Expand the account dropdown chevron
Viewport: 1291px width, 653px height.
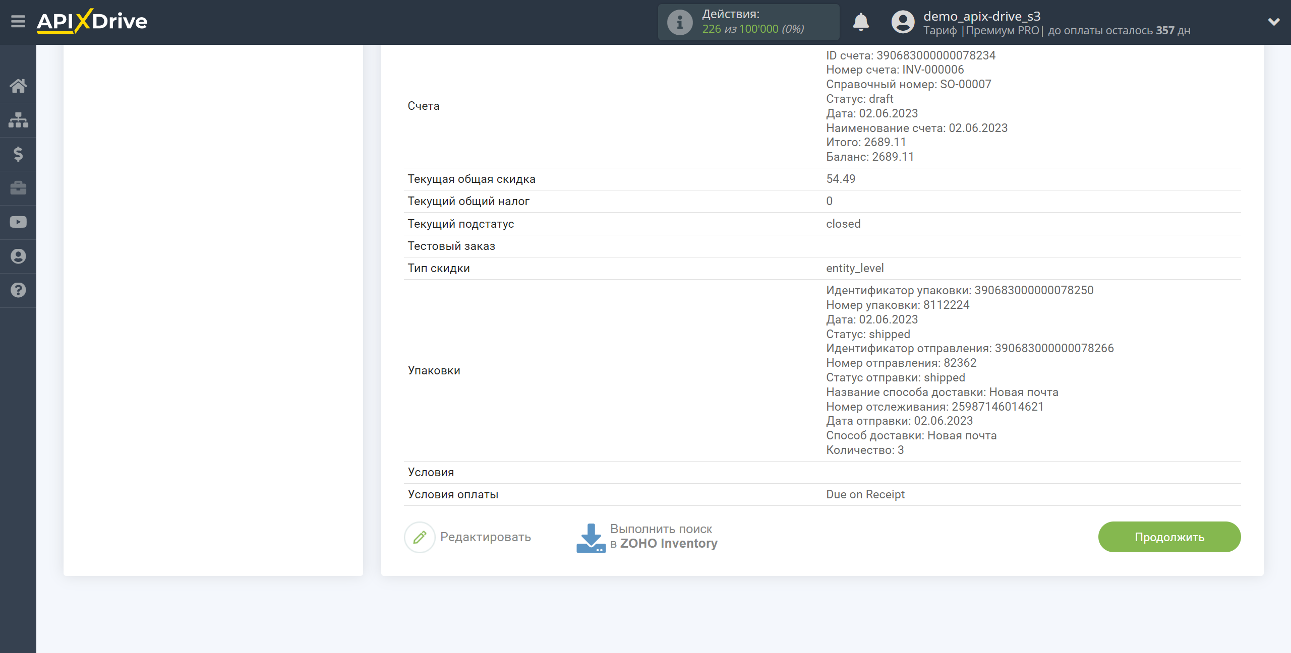tap(1274, 22)
